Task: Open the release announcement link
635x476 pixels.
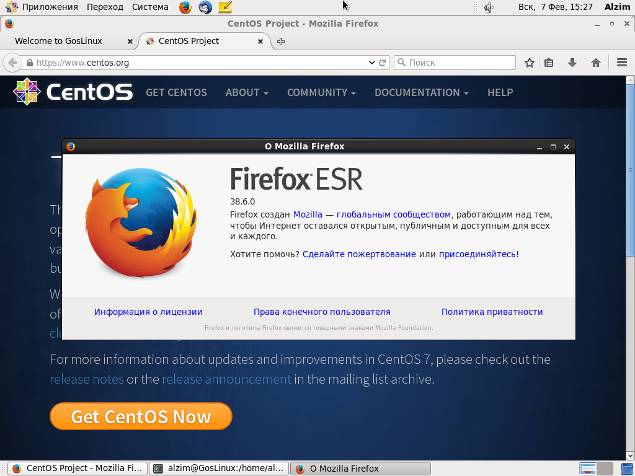Action: 226,379
